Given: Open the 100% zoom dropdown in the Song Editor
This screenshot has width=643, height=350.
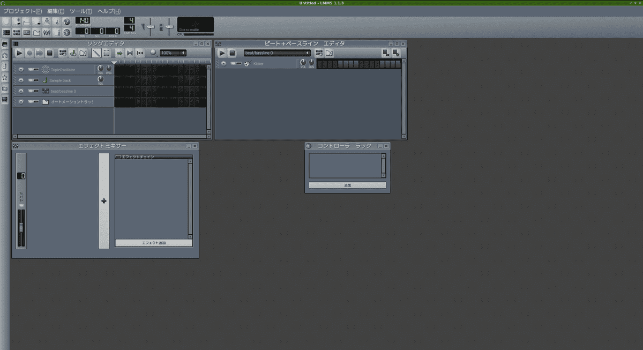Looking at the screenshot, I should (x=173, y=53).
